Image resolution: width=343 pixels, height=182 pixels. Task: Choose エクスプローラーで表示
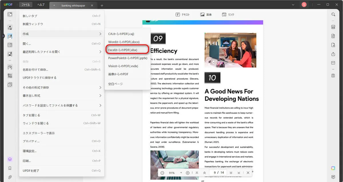tap(61, 133)
